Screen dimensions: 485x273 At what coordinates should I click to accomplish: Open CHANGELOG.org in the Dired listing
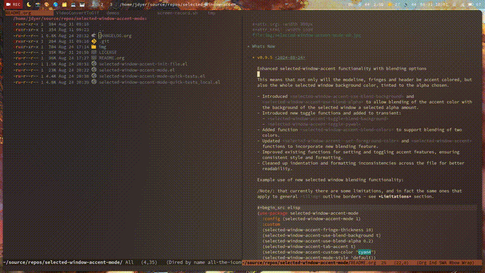point(115,36)
